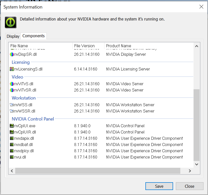Select the nvxdapix.dll file name
This screenshot has height=195, width=208.
coord(24,138)
